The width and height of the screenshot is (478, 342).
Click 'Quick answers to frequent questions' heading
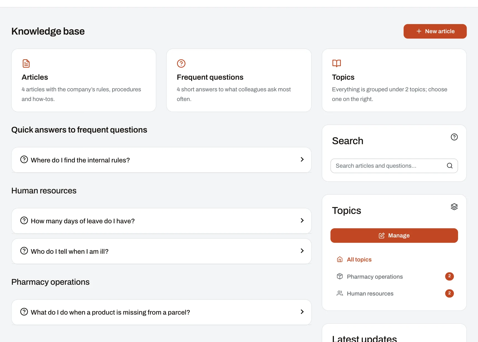click(x=79, y=130)
